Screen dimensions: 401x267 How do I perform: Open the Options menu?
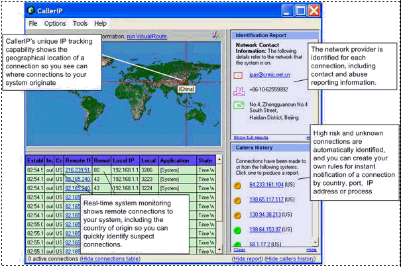point(55,24)
